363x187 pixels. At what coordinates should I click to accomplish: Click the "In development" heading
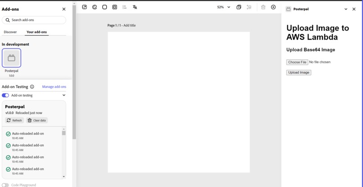pyautogui.click(x=15, y=44)
